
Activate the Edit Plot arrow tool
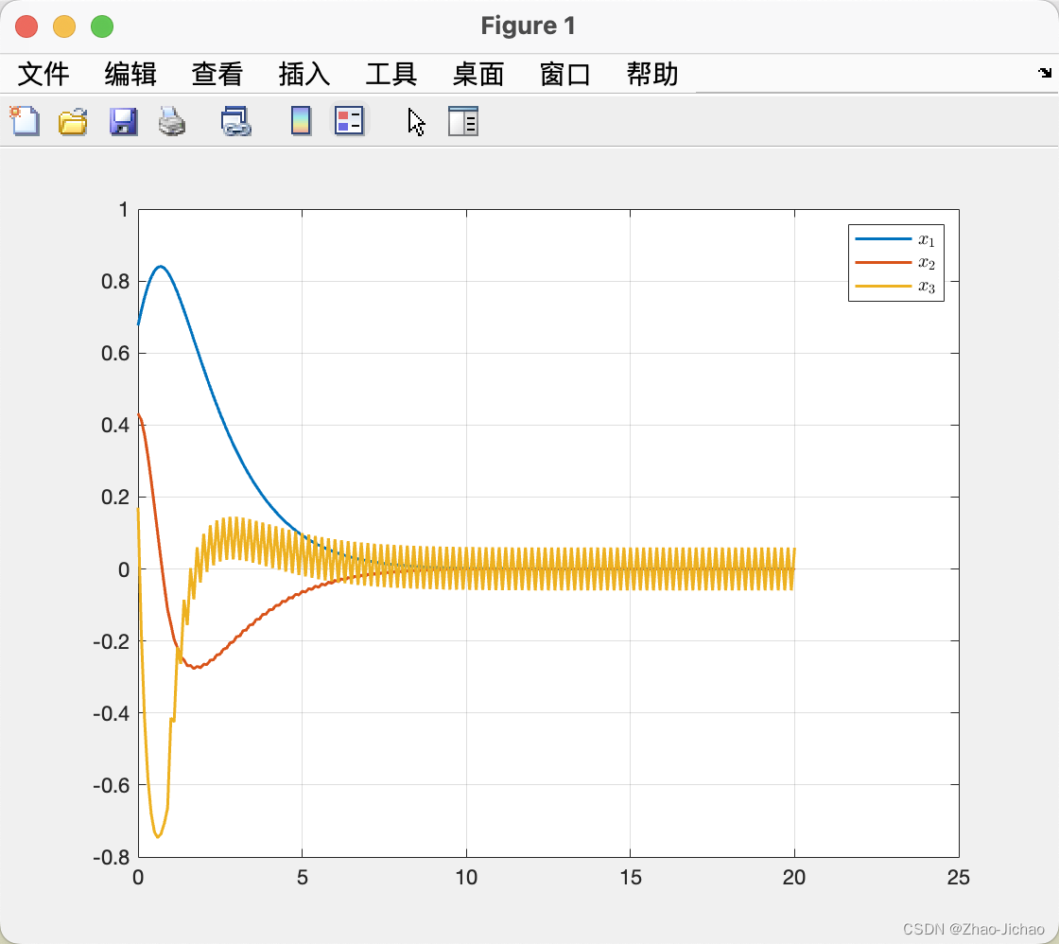click(416, 122)
